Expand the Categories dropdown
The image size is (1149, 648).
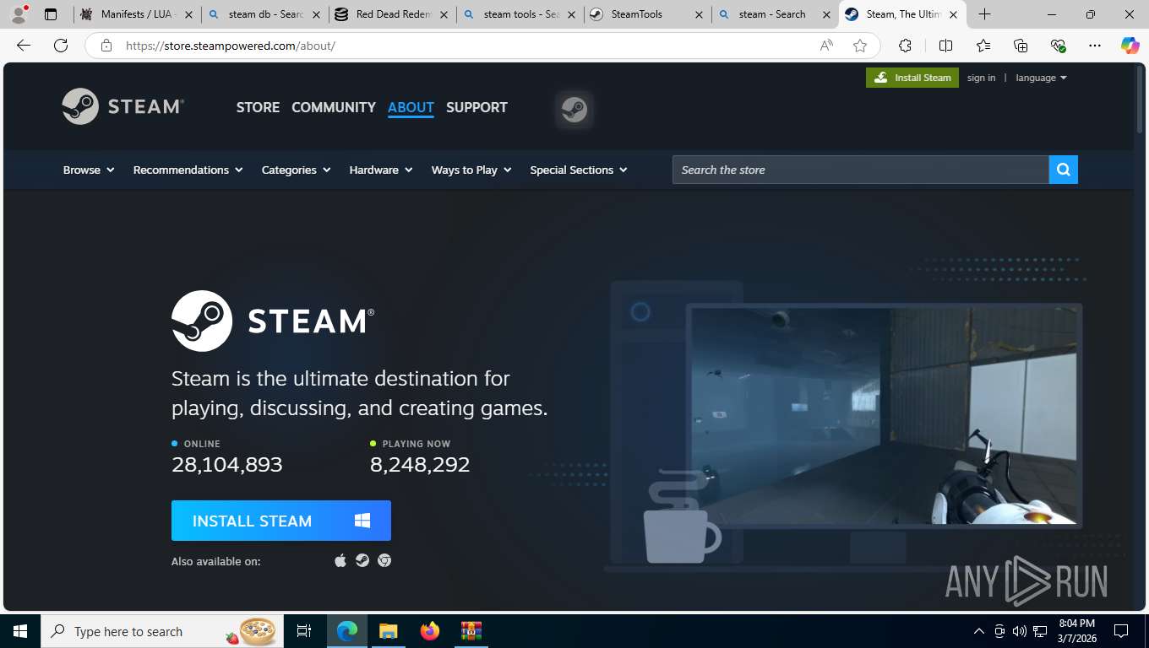[296, 170]
